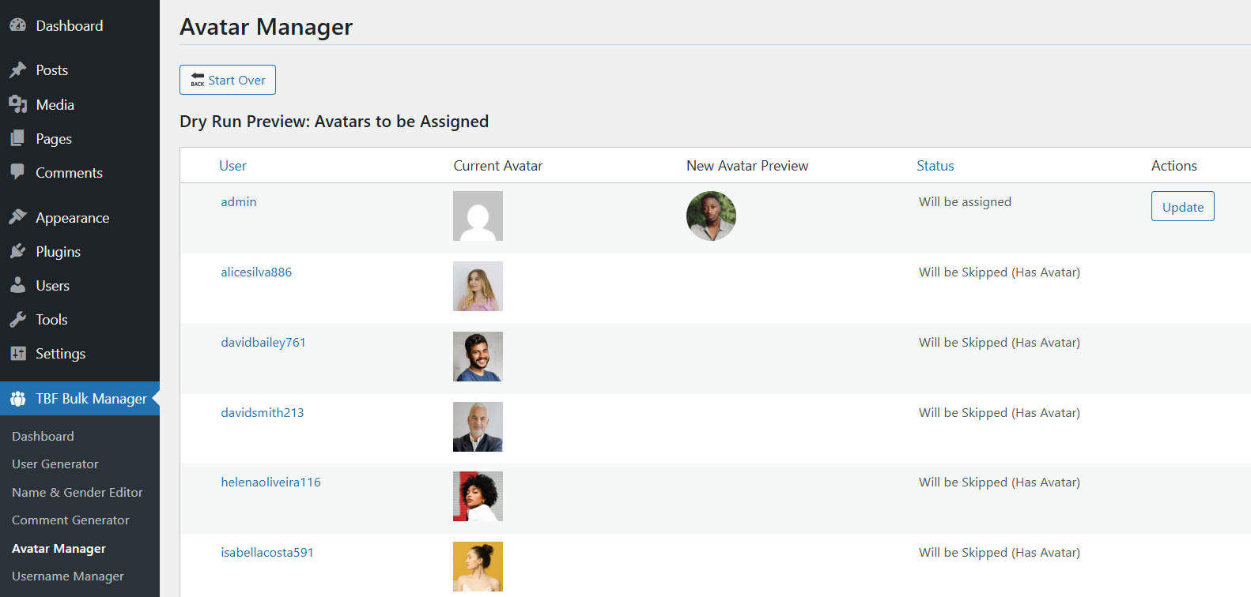The image size is (1251, 597).
Task: Open Name & Gender Editor submenu
Action: point(77,493)
